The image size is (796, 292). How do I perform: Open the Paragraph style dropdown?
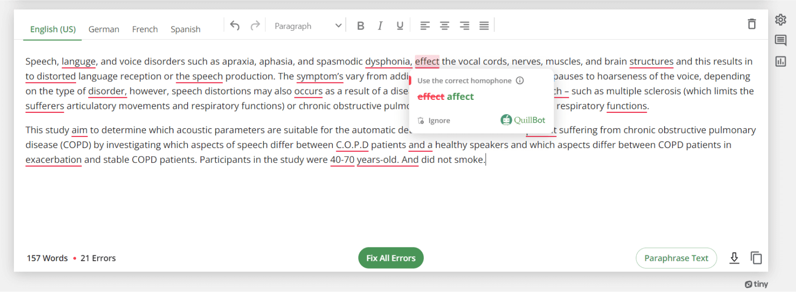point(308,26)
